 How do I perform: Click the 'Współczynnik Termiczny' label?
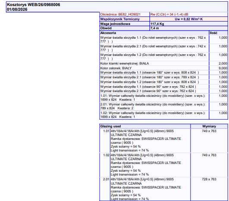point(120,19)
